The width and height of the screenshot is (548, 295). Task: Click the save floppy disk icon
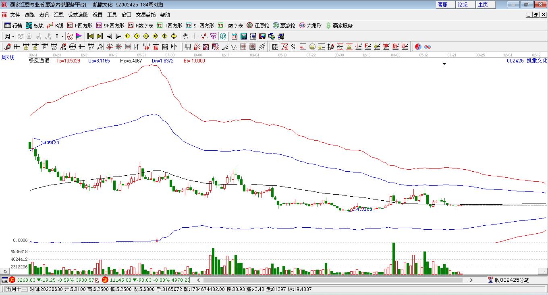[x=262, y=36]
